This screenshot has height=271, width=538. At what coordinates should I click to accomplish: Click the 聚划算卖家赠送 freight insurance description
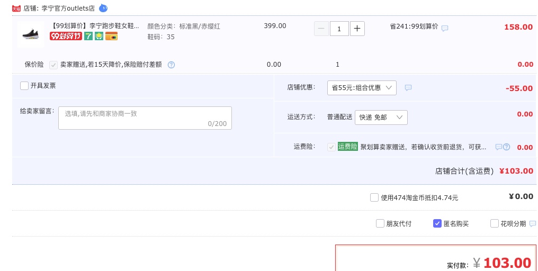pyautogui.click(x=423, y=147)
